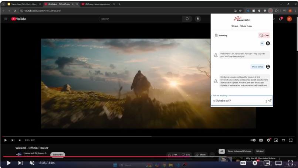Click the Wicked - Official Trailer video title
This screenshot has width=298, height=168.
32,148
